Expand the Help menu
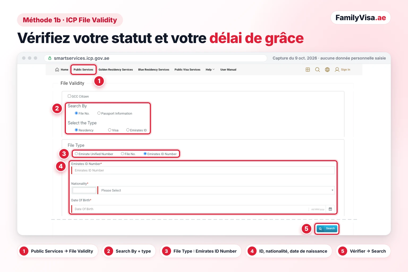 tap(210, 70)
